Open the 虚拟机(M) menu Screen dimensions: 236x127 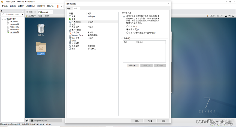click(31, 6)
